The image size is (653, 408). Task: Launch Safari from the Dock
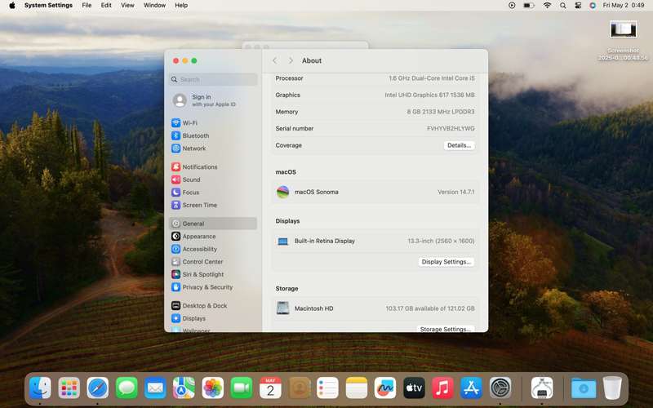click(98, 388)
